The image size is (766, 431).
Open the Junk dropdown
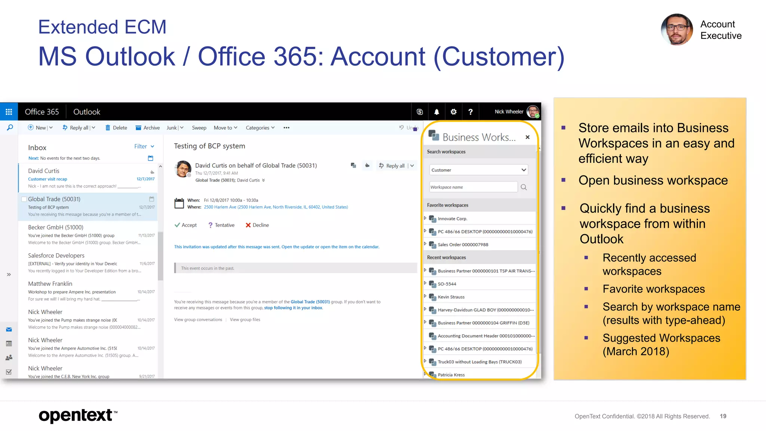pyautogui.click(x=182, y=128)
